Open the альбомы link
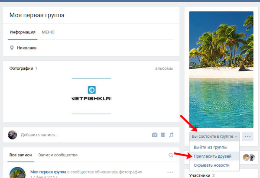The image size is (260, 178). 164,68
